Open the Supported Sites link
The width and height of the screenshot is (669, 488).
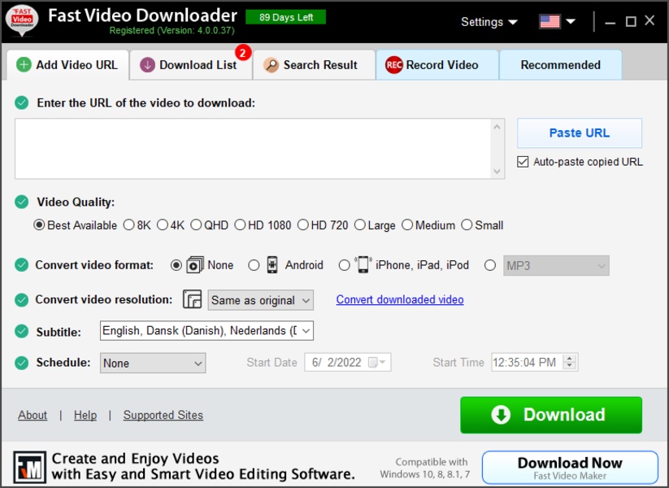pyautogui.click(x=163, y=415)
